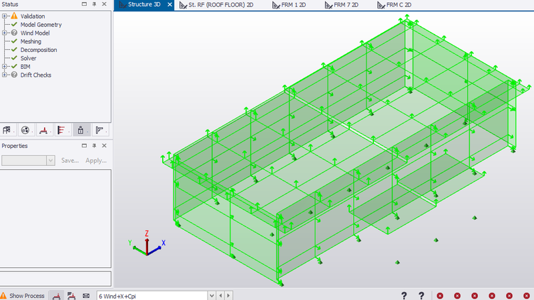Click the rightmost red error circle icon
Image resolution: width=534 pixels, height=300 pixels.
point(527,296)
